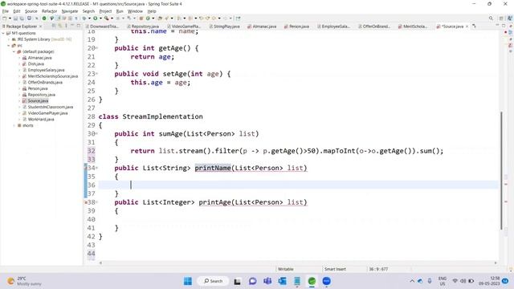Open the Help menu
The width and height of the screenshot is (514, 289).
[x=152, y=11]
